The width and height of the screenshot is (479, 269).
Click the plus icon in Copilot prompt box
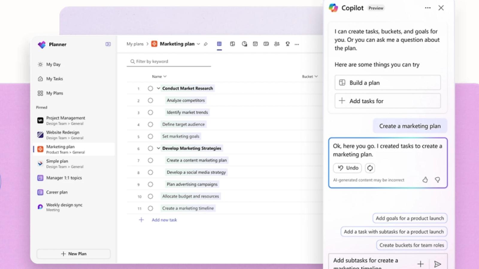[x=420, y=264]
